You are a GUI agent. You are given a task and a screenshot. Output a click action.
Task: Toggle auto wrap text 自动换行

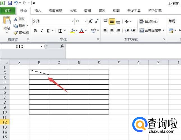(149, 22)
